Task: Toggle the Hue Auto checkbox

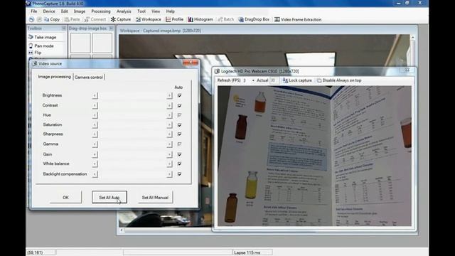Action: pos(179,115)
